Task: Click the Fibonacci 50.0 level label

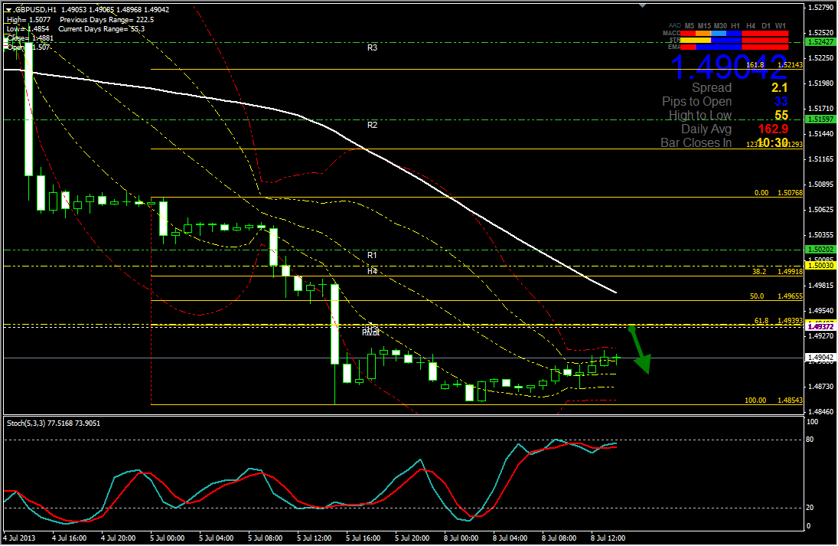Action: pos(757,296)
